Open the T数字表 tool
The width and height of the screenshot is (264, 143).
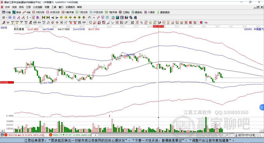click(x=111, y=12)
